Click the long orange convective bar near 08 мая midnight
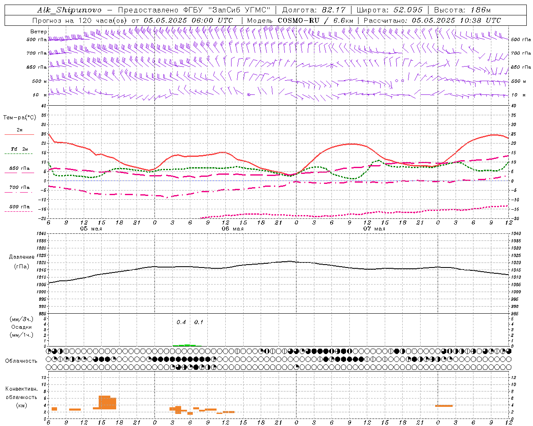This screenshot has width=533, height=426. tap(444, 406)
